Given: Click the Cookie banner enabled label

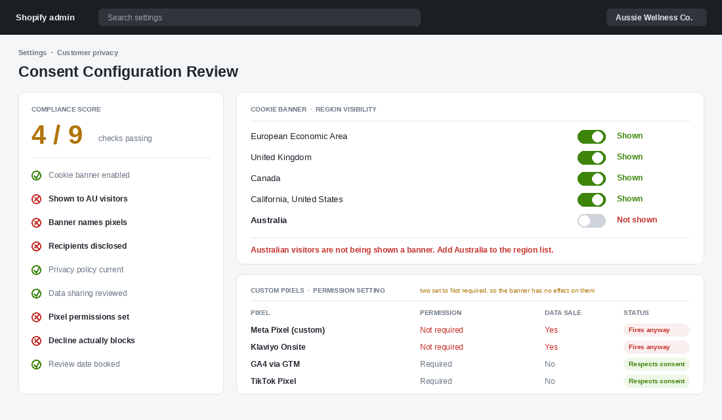Looking at the screenshot, I should tap(89, 175).
